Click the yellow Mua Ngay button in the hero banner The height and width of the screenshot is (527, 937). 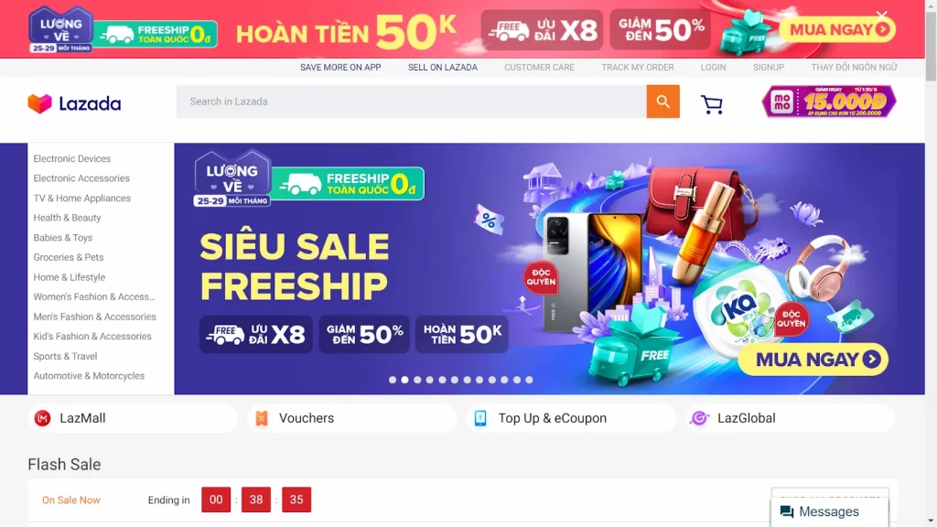[x=813, y=359]
